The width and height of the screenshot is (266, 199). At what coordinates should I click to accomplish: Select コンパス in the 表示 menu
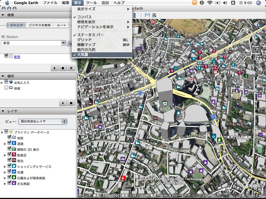(102, 17)
